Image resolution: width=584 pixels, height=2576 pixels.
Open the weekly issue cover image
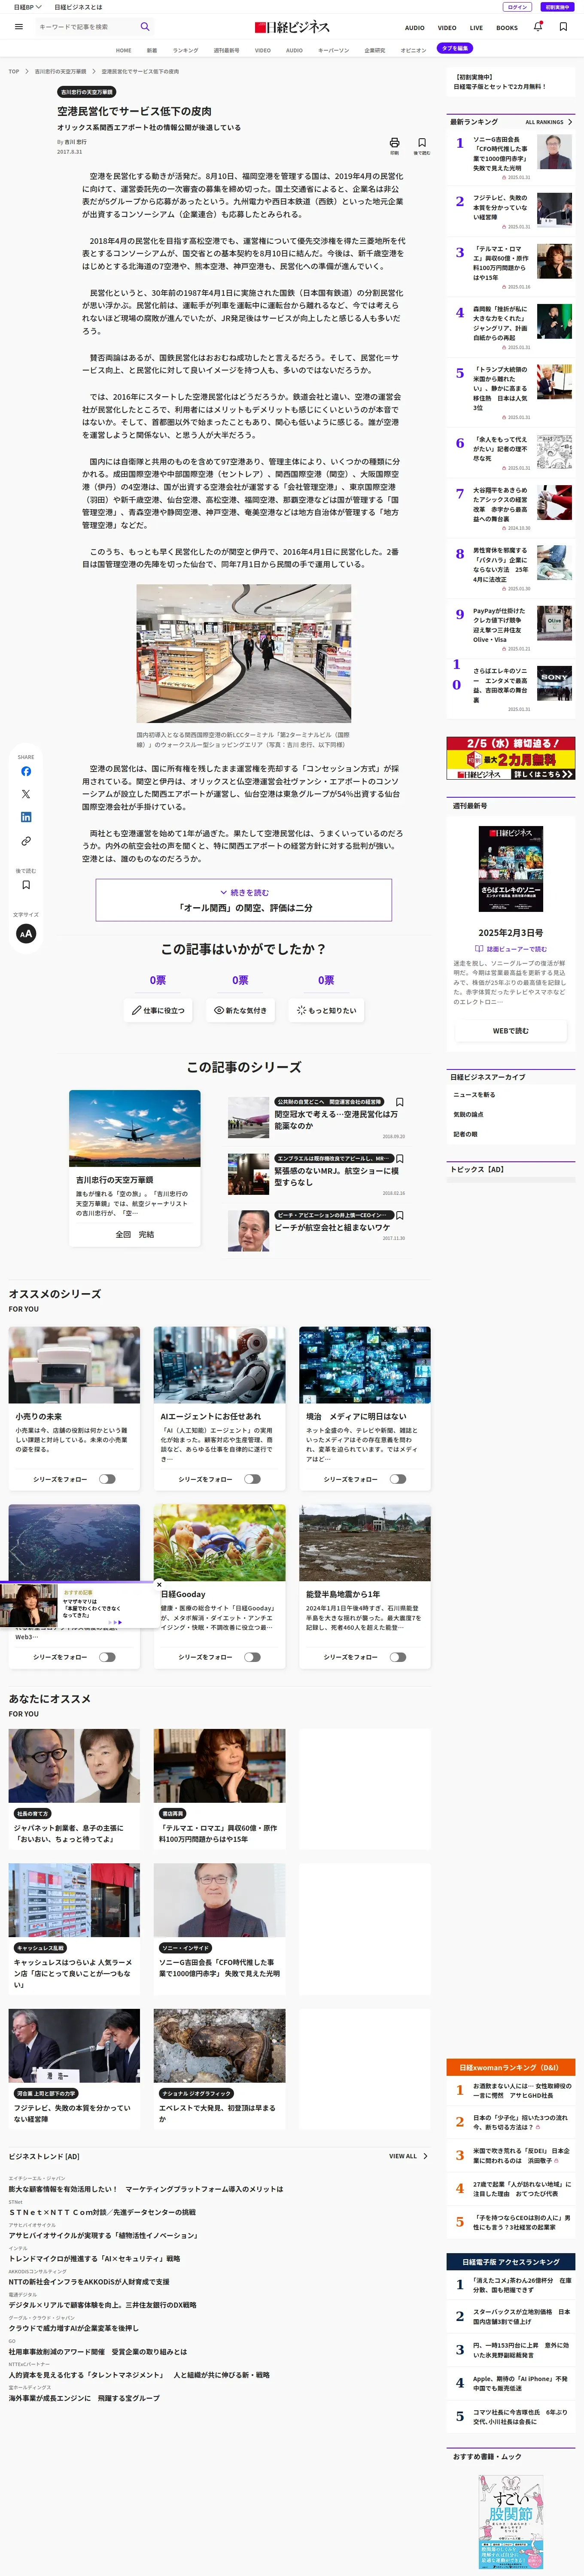[510, 868]
